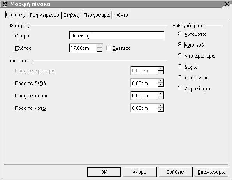Open the Στήλες tab
The image size is (232, 180).
pyautogui.click(x=71, y=15)
